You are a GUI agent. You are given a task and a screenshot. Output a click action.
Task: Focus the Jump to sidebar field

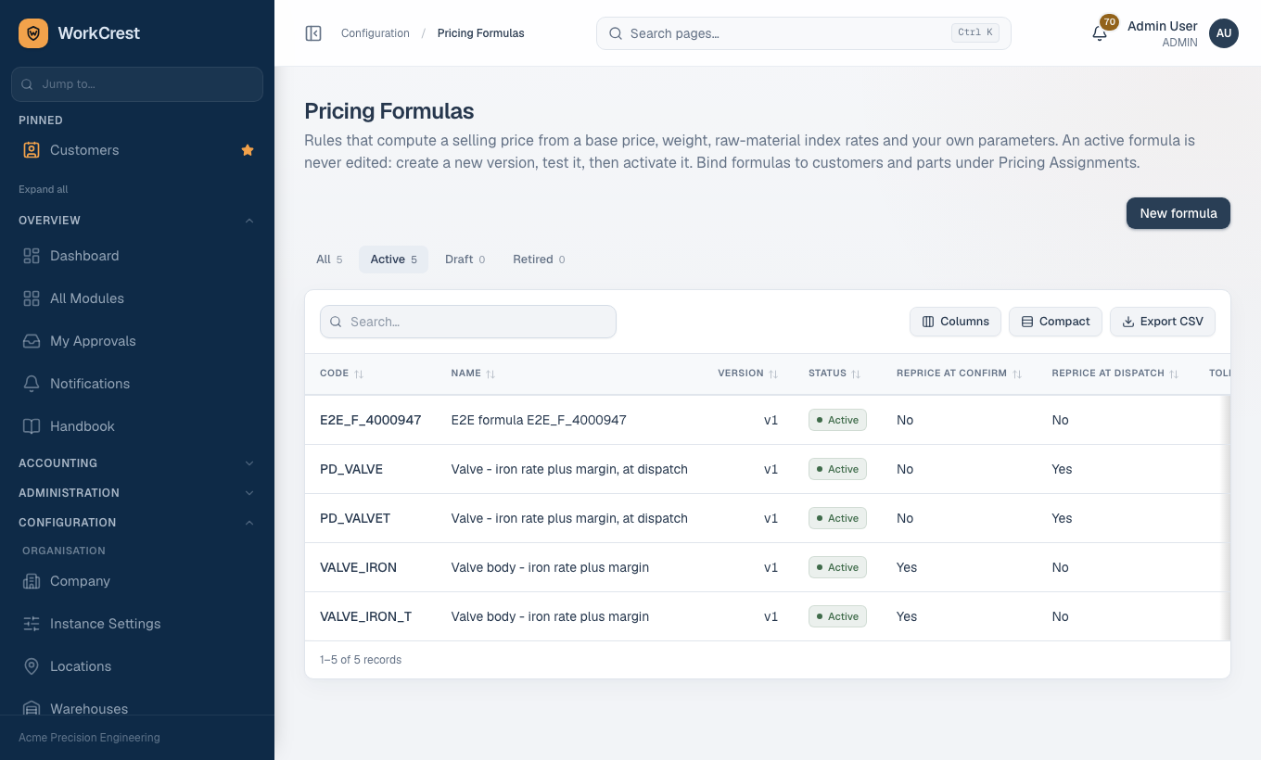[x=137, y=84]
